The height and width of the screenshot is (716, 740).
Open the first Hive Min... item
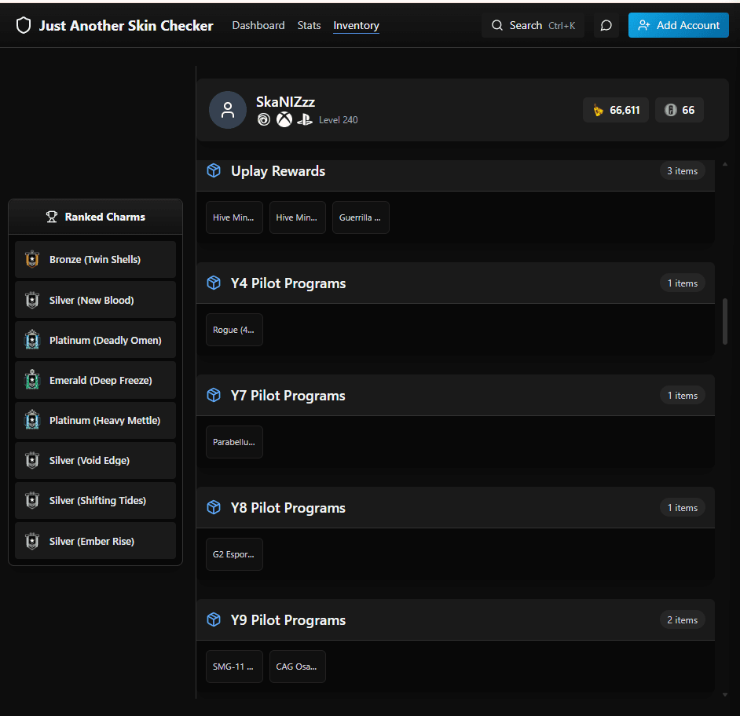(x=234, y=217)
